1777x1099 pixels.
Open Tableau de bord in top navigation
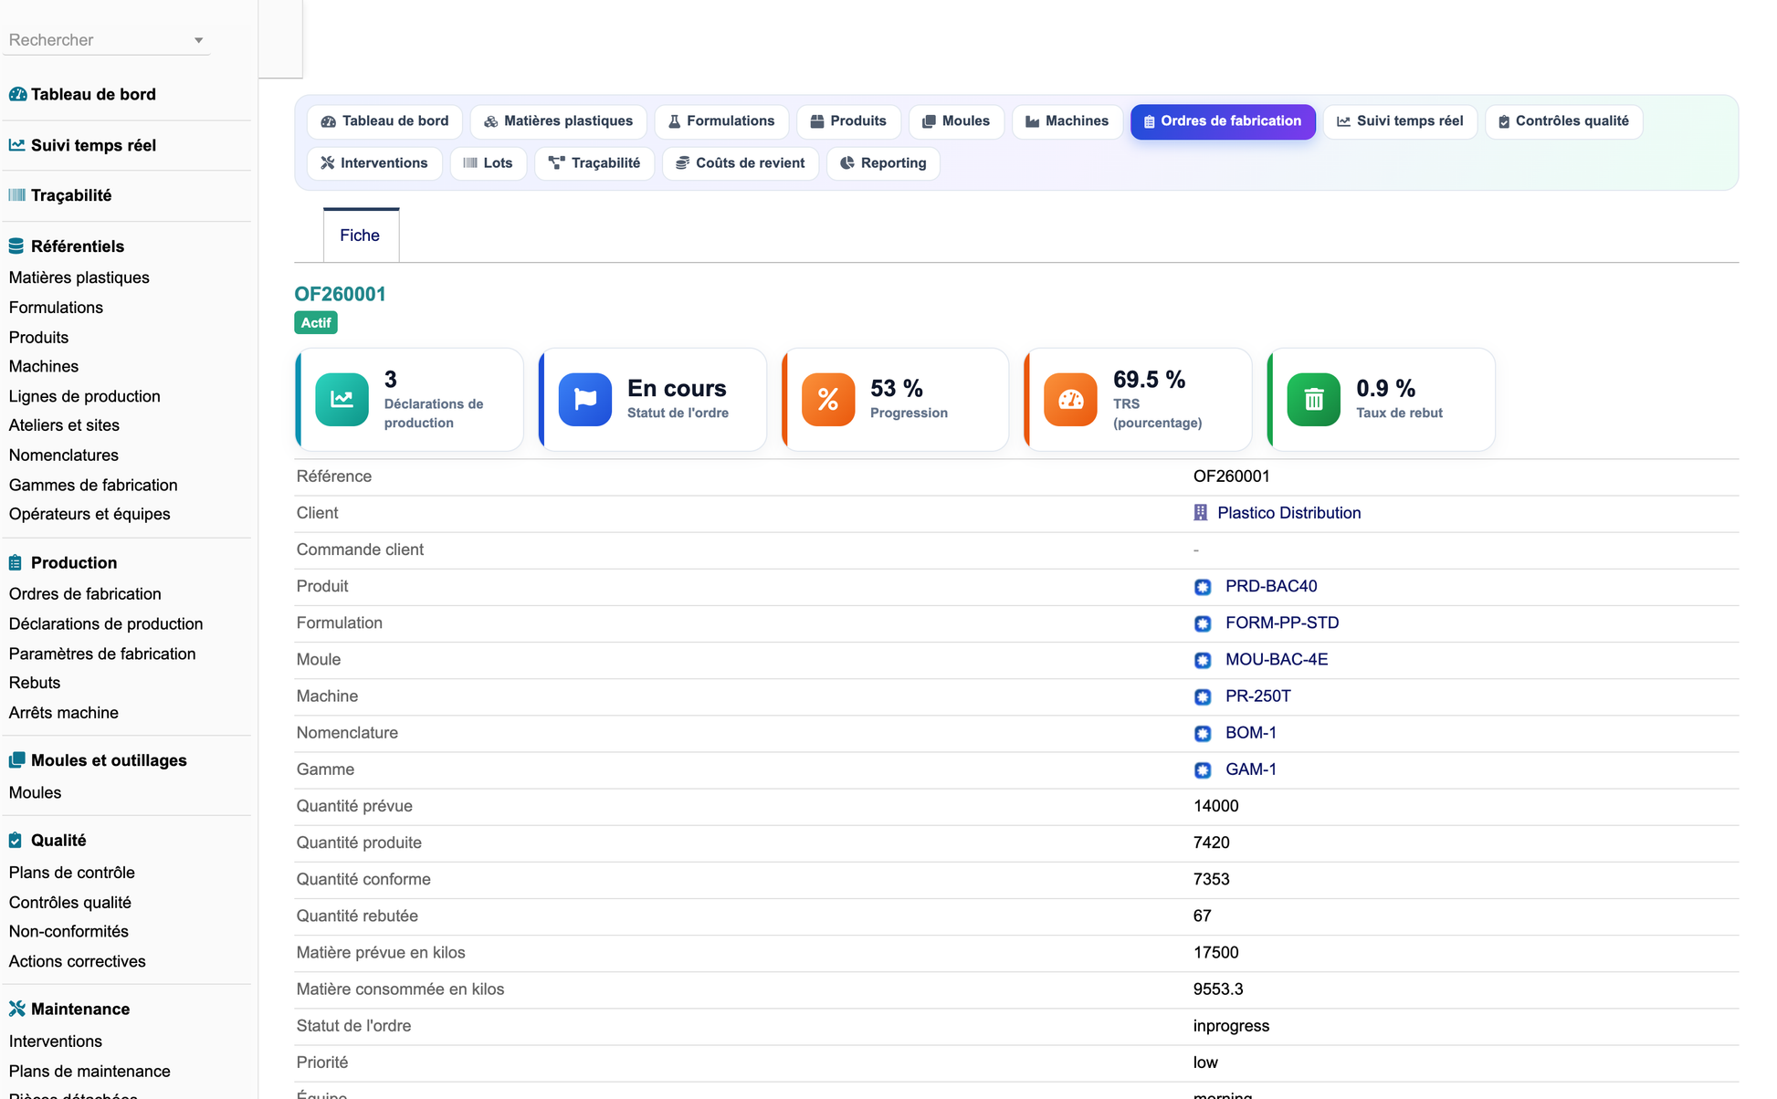tap(384, 121)
